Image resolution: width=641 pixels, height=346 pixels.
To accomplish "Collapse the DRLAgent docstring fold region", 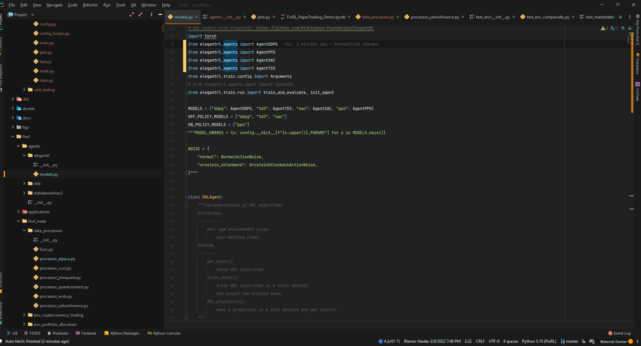I will point(186,205).
